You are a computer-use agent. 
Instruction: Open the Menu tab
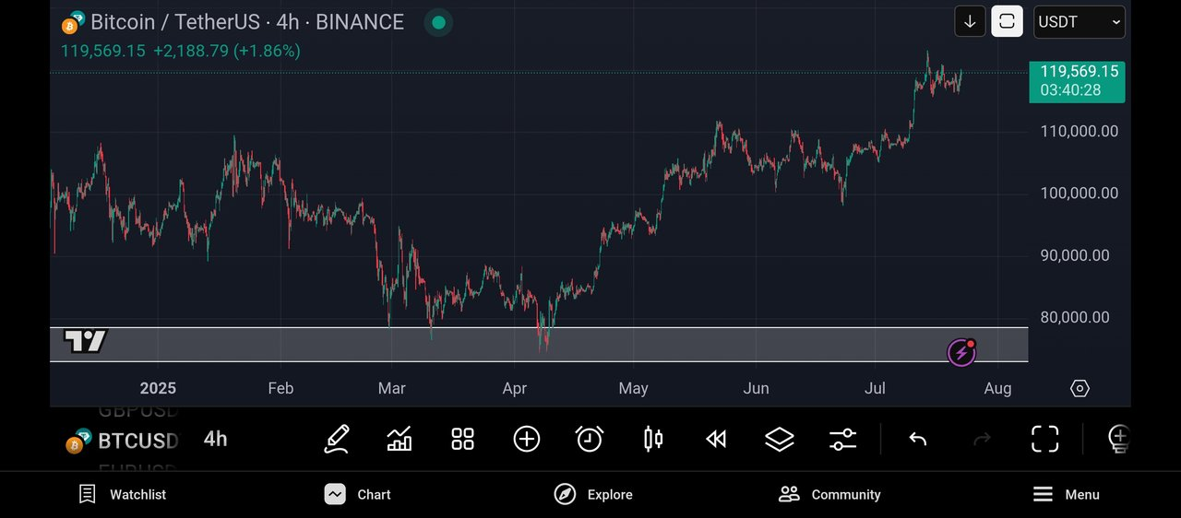click(x=1066, y=494)
